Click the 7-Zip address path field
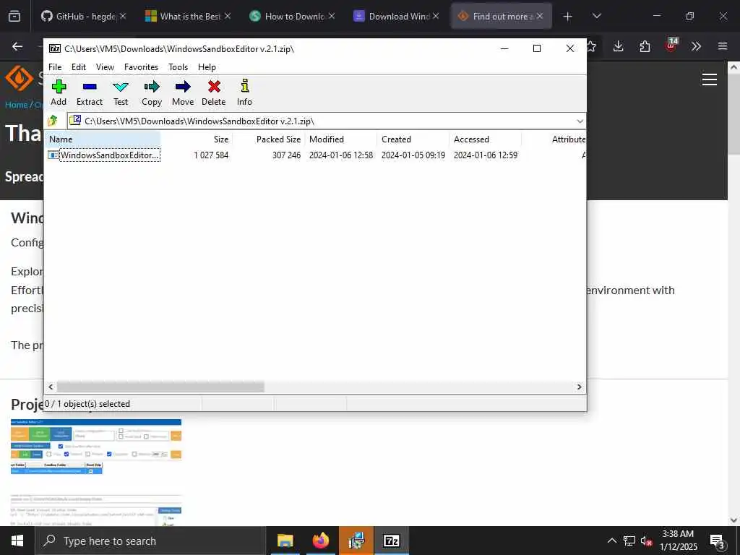 point(327,121)
